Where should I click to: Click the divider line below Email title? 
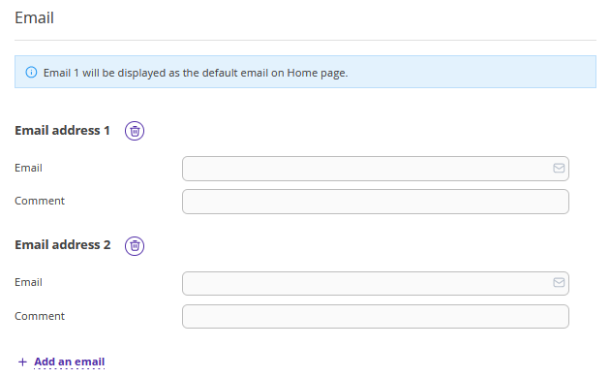point(305,40)
